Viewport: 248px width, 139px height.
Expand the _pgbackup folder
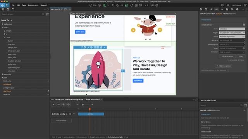(2, 24)
